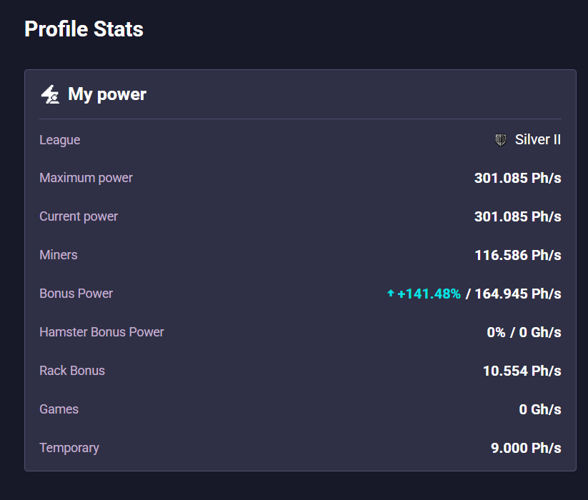This screenshot has height=500, width=588.
Task: Click the League row label
Action: point(59,140)
